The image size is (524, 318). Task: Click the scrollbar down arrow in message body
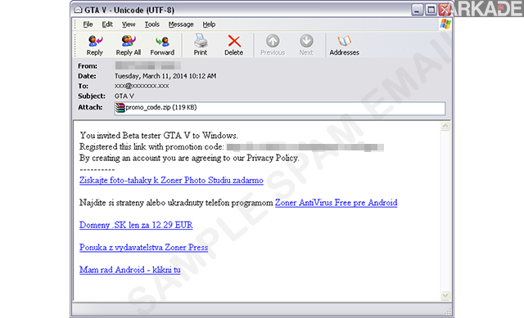(x=445, y=295)
